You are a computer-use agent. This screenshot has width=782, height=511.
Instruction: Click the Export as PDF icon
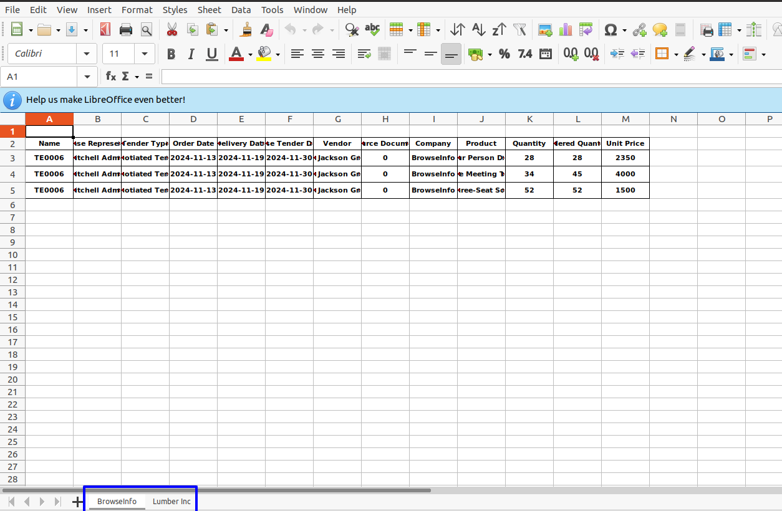[x=105, y=29]
